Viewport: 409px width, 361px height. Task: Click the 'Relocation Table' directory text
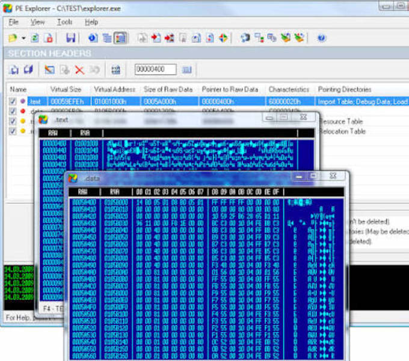[x=342, y=131]
